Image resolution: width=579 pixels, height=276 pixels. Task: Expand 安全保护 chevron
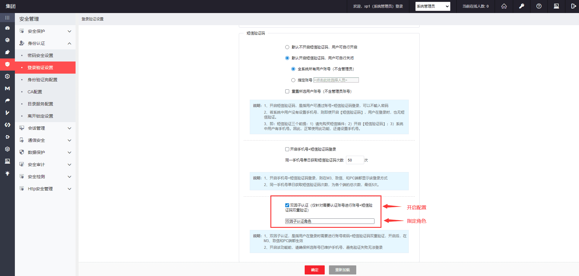pos(69,31)
